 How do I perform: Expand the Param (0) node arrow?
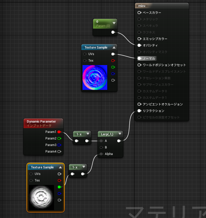pyautogui.click(x=114, y=23)
